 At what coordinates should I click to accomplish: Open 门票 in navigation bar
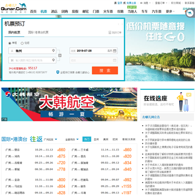point(96,11)
